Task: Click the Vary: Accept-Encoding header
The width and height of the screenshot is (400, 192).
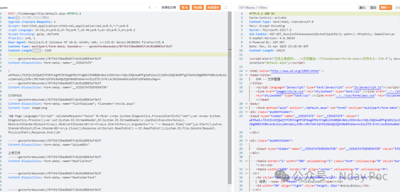Action: (x=267, y=26)
